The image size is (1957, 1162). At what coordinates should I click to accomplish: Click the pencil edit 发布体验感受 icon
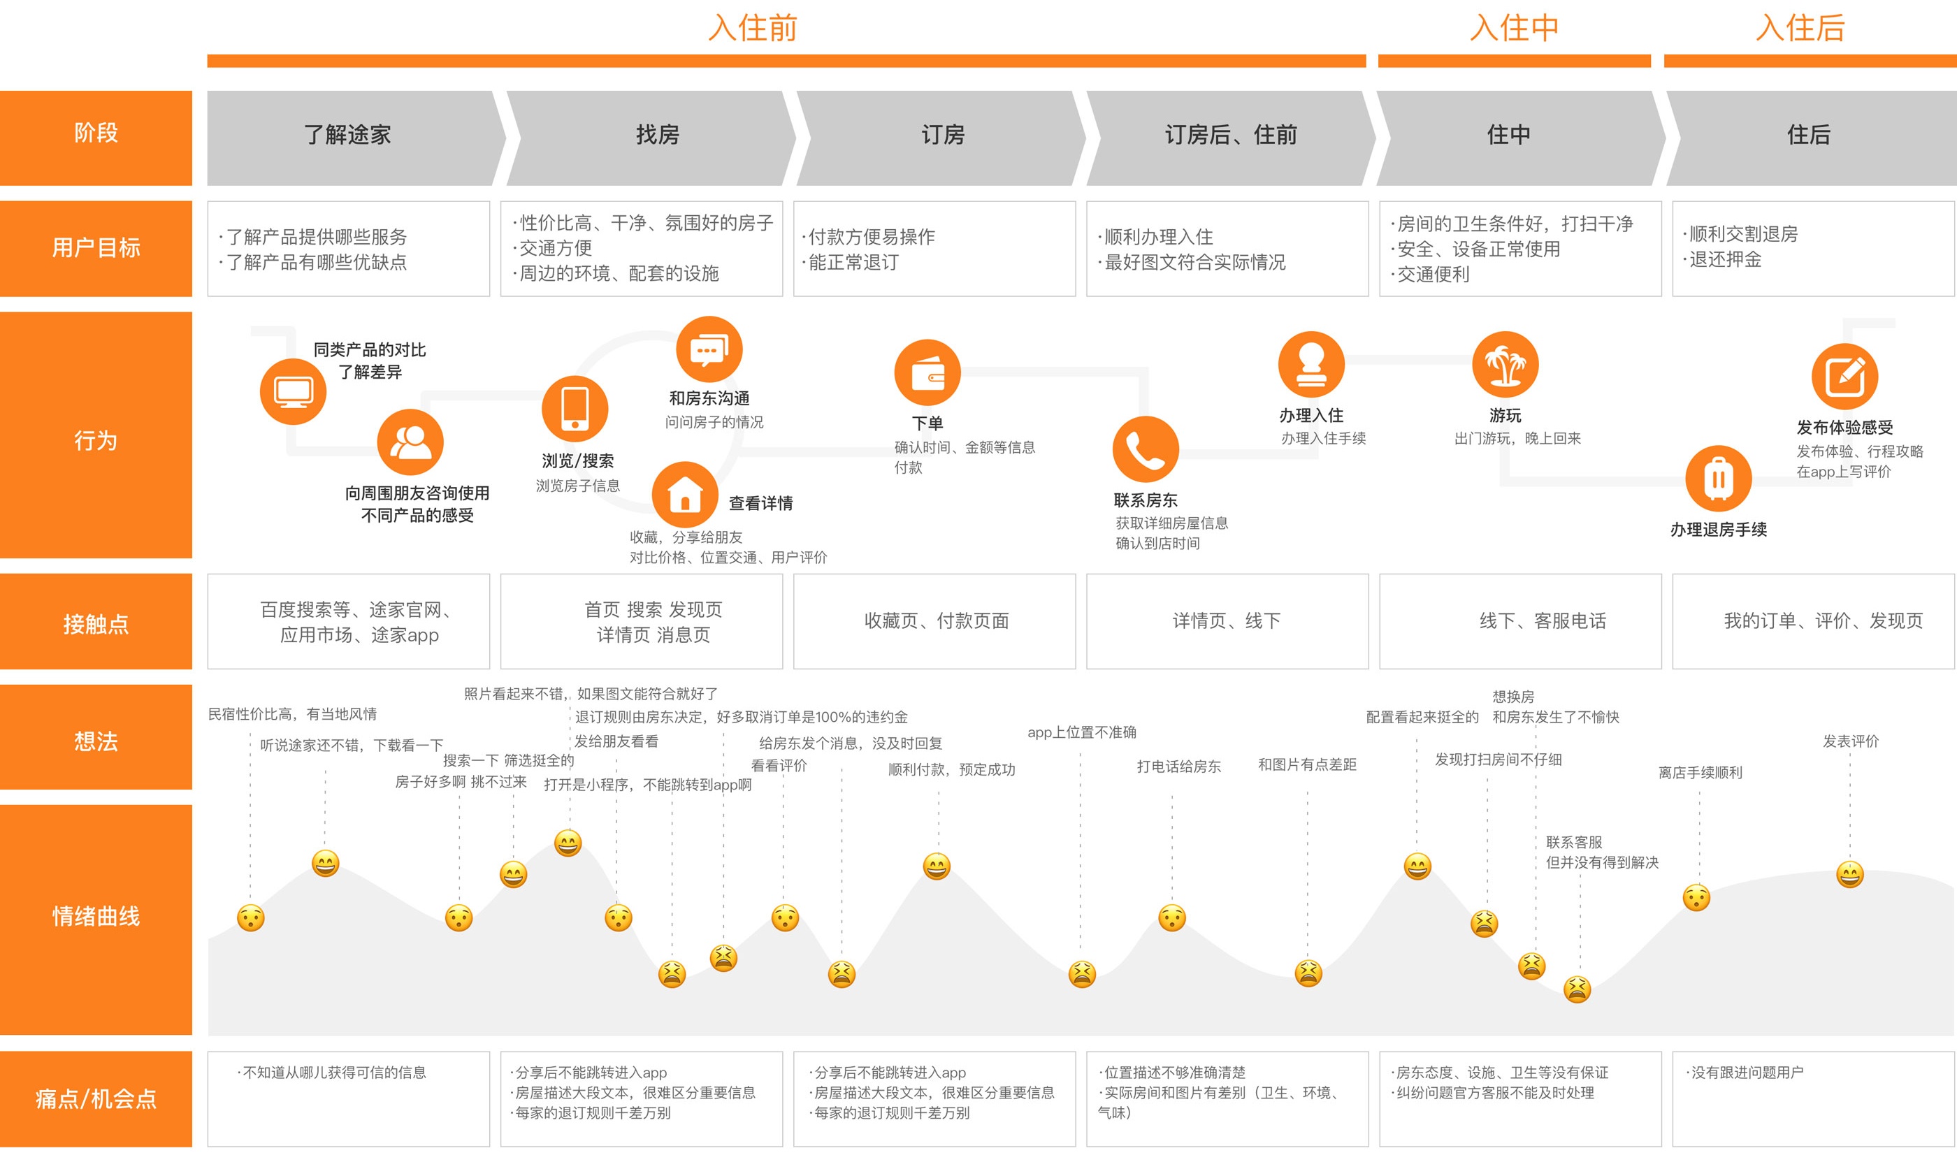coord(1844,377)
